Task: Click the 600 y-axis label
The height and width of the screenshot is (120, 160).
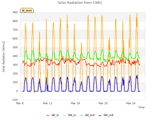Action: (15, 39)
